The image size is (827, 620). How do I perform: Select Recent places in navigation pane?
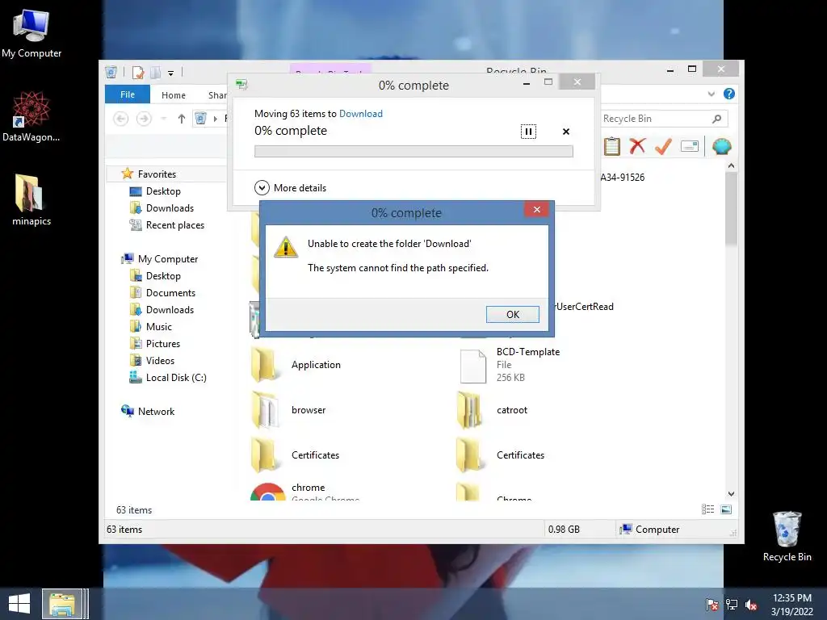click(x=174, y=225)
